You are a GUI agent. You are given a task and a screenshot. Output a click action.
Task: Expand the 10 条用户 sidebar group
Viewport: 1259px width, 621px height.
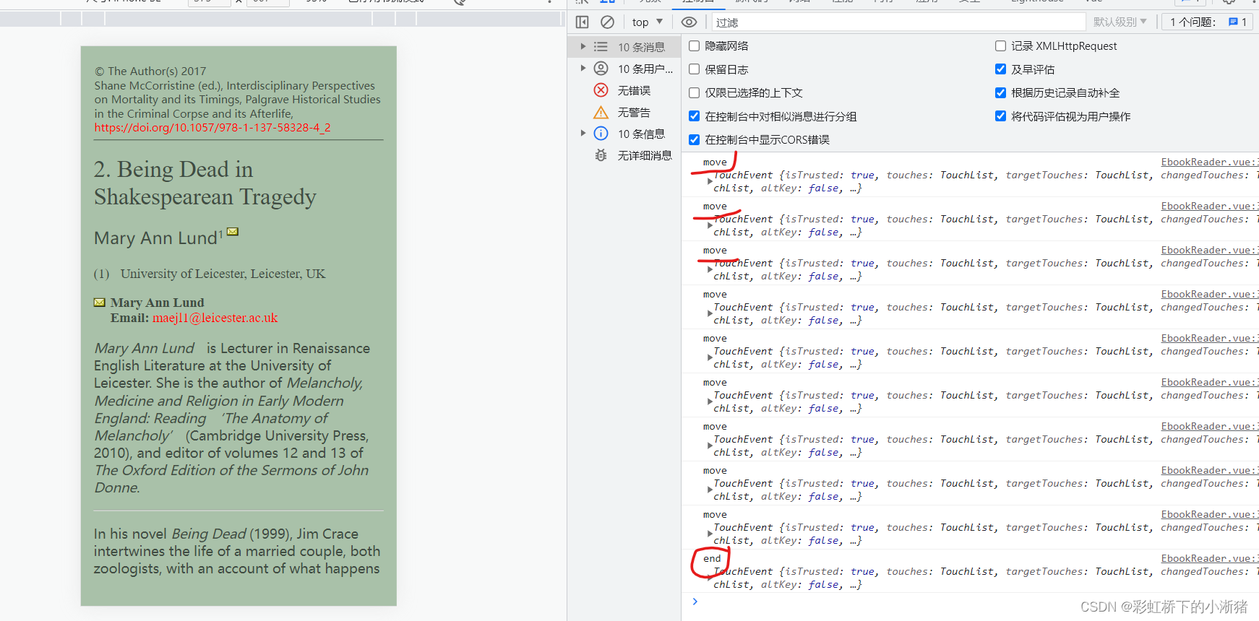[x=583, y=69]
